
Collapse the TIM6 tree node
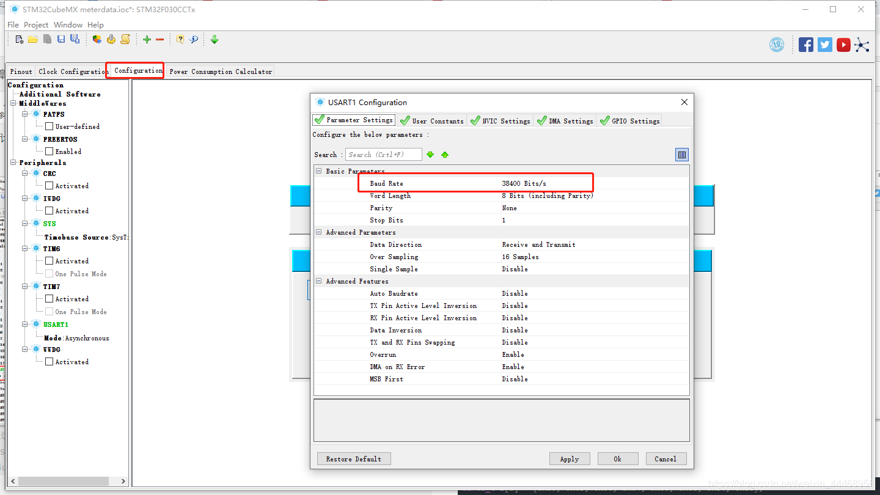coord(26,249)
